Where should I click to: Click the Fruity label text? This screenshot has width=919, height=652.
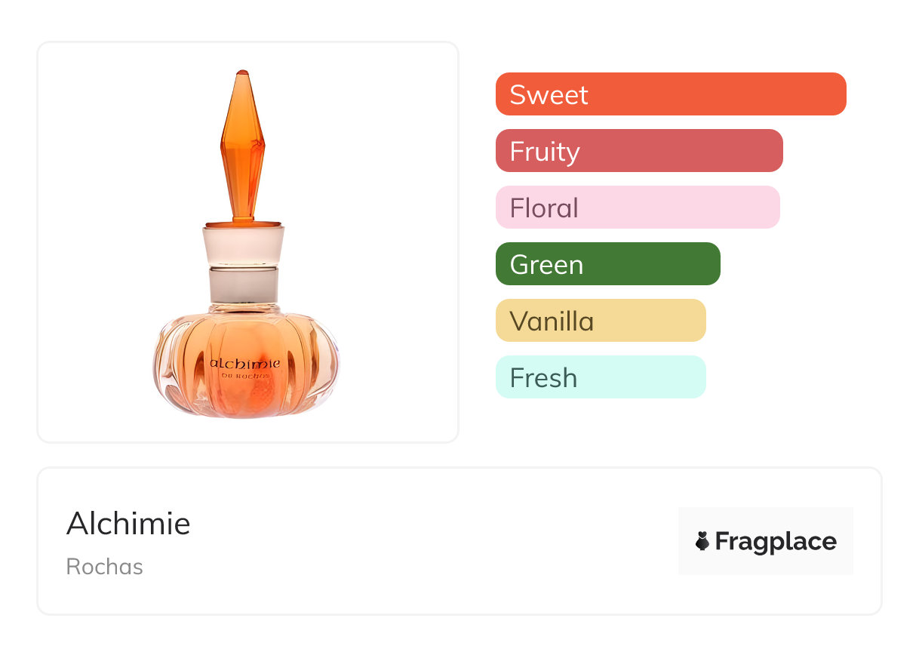pos(544,151)
